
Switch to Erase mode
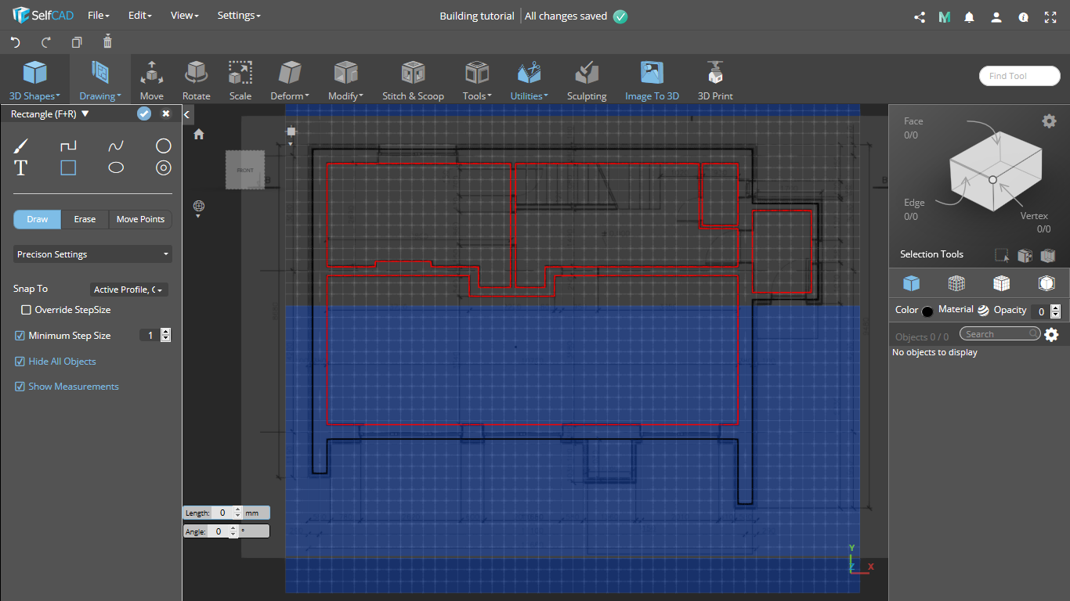point(85,219)
